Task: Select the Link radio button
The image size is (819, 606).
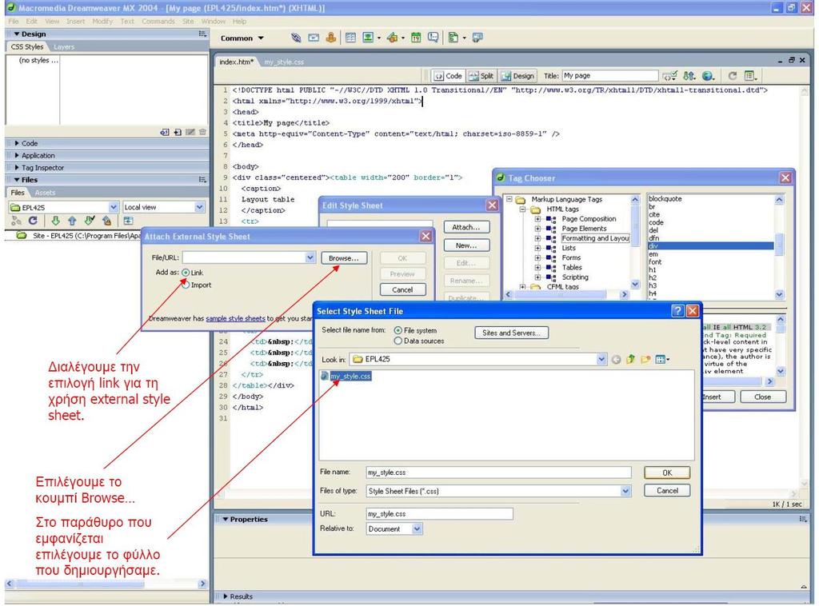Action: (186, 273)
